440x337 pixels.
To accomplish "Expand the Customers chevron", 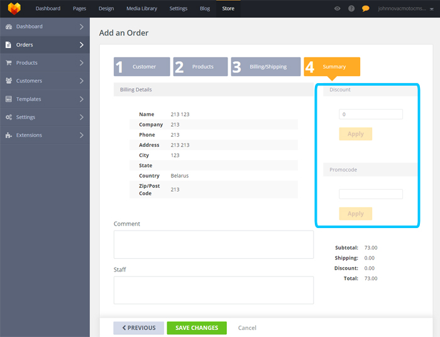I will 81,81.
